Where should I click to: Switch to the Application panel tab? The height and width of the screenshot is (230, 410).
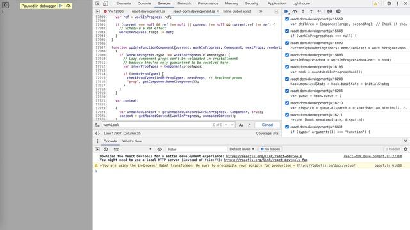(276, 4)
